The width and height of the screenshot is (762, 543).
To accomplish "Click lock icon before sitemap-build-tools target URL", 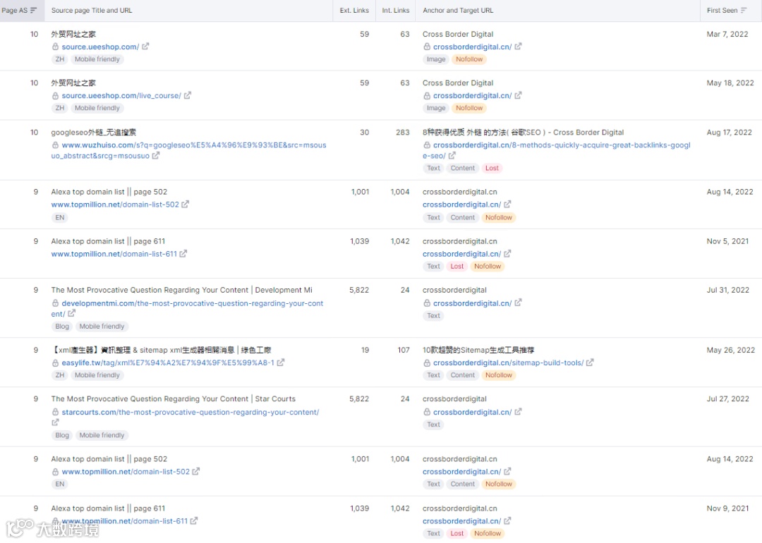I will [x=427, y=362].
